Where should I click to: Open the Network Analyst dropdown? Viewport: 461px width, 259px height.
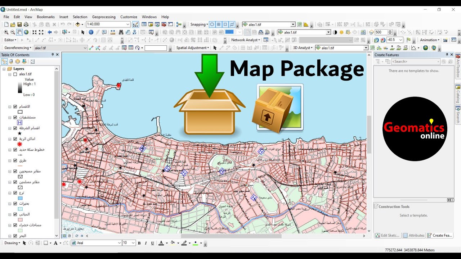tap(246, 40)
